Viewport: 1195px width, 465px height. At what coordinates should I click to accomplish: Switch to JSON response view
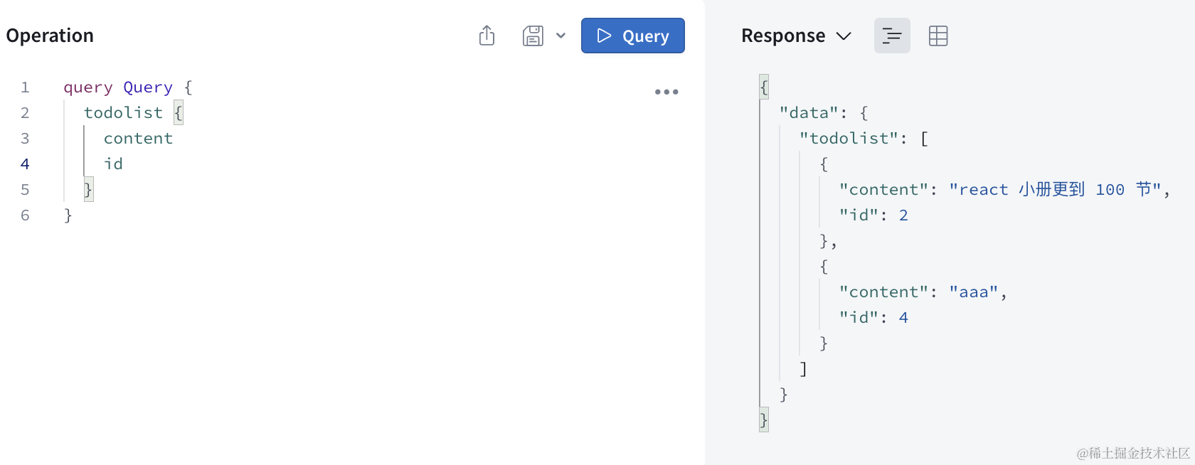tap(891, 36)
